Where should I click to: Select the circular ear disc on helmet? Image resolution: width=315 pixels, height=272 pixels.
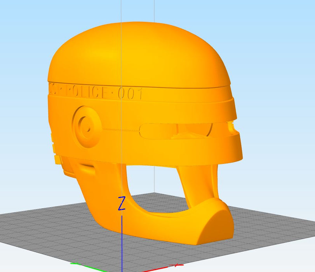coord(87,127)
